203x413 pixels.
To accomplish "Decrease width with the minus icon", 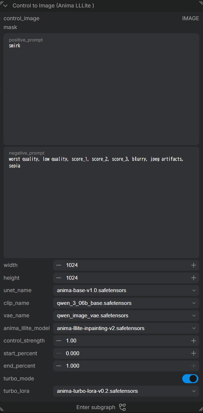I will click(59, 265).
